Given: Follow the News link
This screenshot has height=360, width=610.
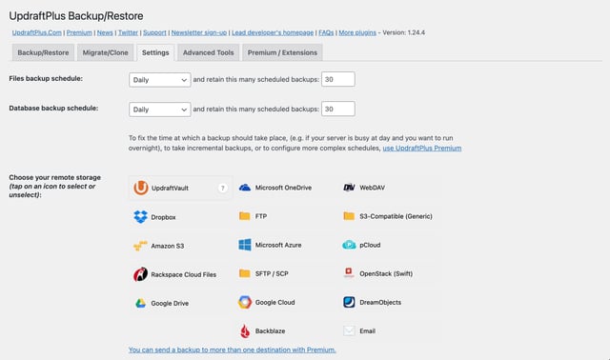Looking at the screenshot, I should pyautogui.click(x=105, y=32).
